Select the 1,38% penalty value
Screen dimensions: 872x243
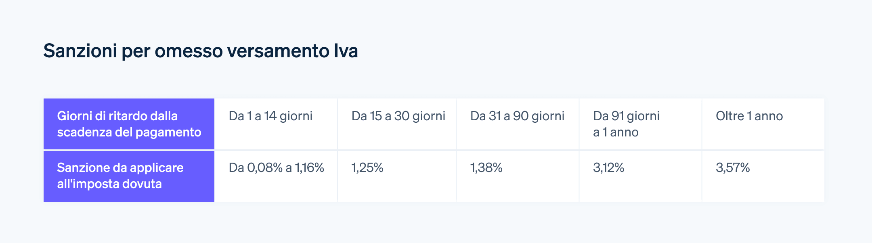coord(486,168)
